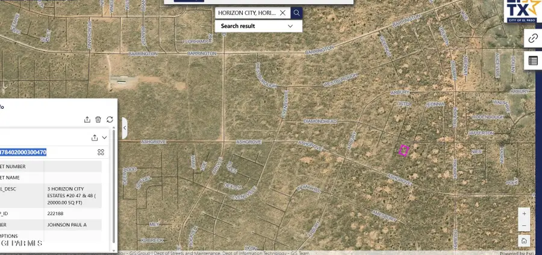The image size is (542, 255).
Task: Click the magnifier search button
Action: click(x=296, y=13)
